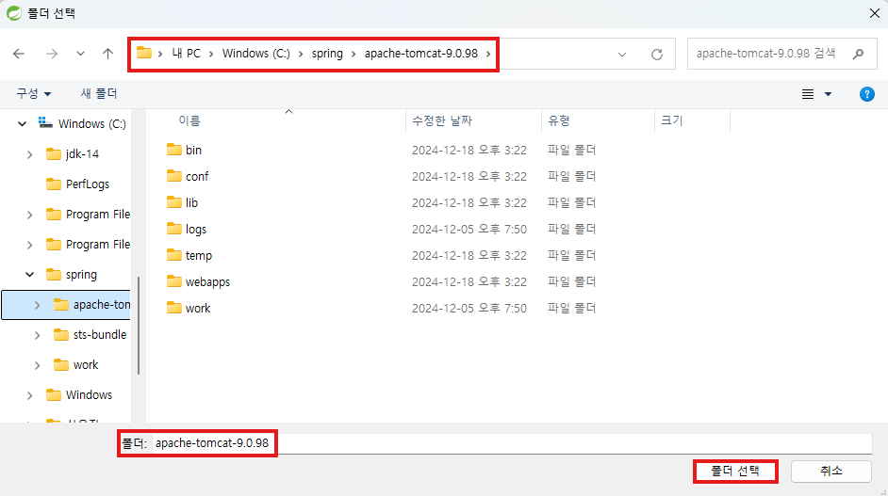Expand the Windows folder tree node
Screen dimensions: 888x496
29,396
